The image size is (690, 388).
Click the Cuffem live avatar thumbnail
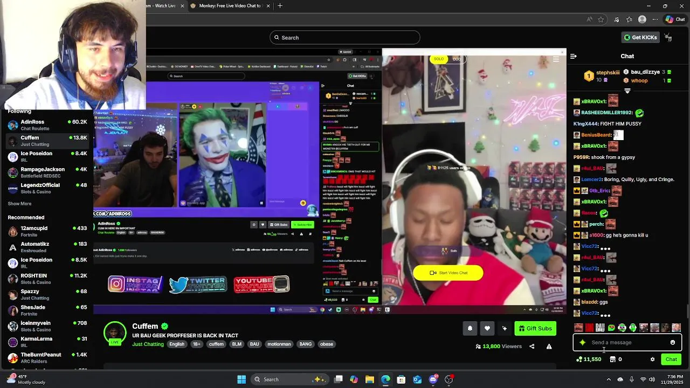tap(115, 334)
